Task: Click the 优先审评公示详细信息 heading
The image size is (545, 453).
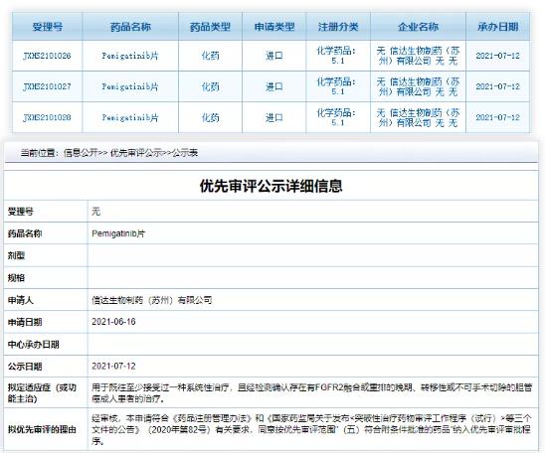Action: tap(272, 186)
